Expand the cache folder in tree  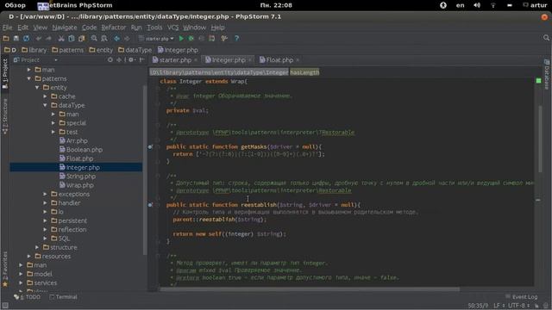click(46, 96)
